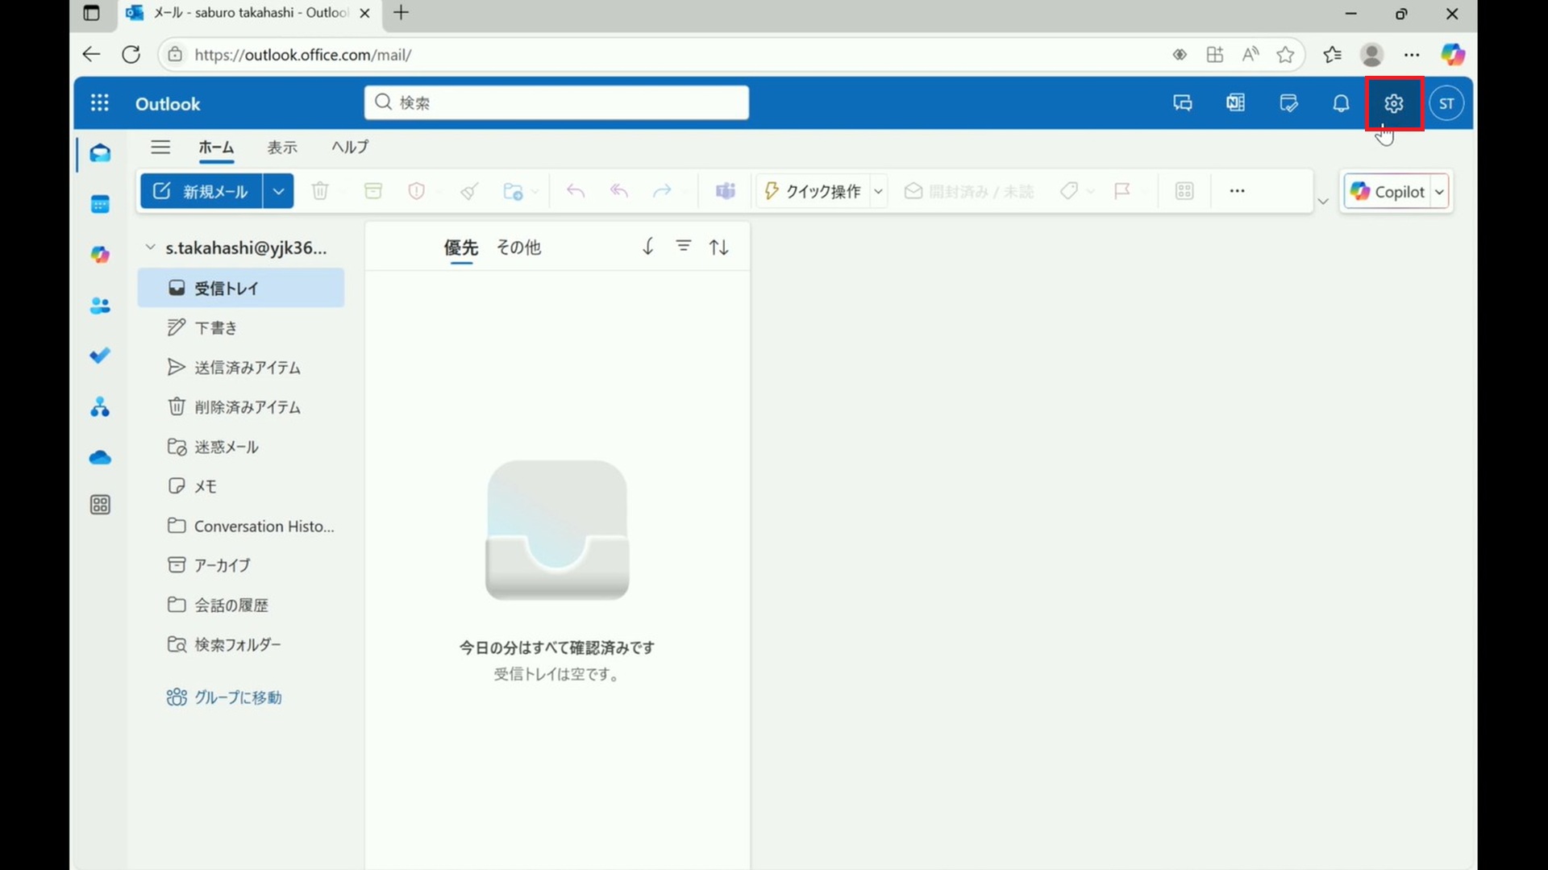Click the 新規メール button
The image size is (1548, 870).
[202, 192]
